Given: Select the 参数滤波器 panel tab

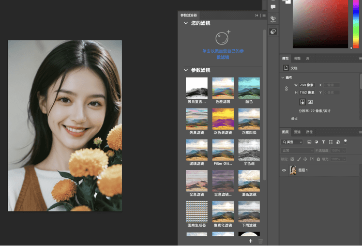Looking at the screenshot, I should (x=189, y=15).
